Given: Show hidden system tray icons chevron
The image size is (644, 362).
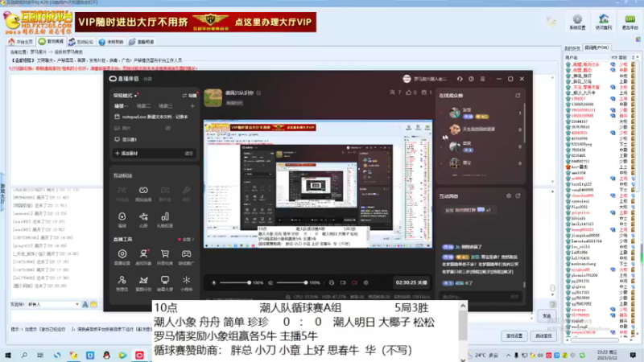Looking at the screenshot, I should click(x=508, y=355).
